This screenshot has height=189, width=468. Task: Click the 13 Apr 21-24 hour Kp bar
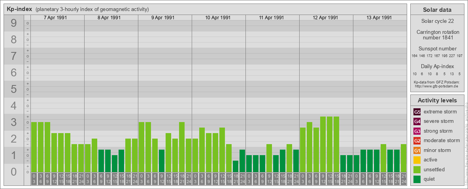point(404,158)
